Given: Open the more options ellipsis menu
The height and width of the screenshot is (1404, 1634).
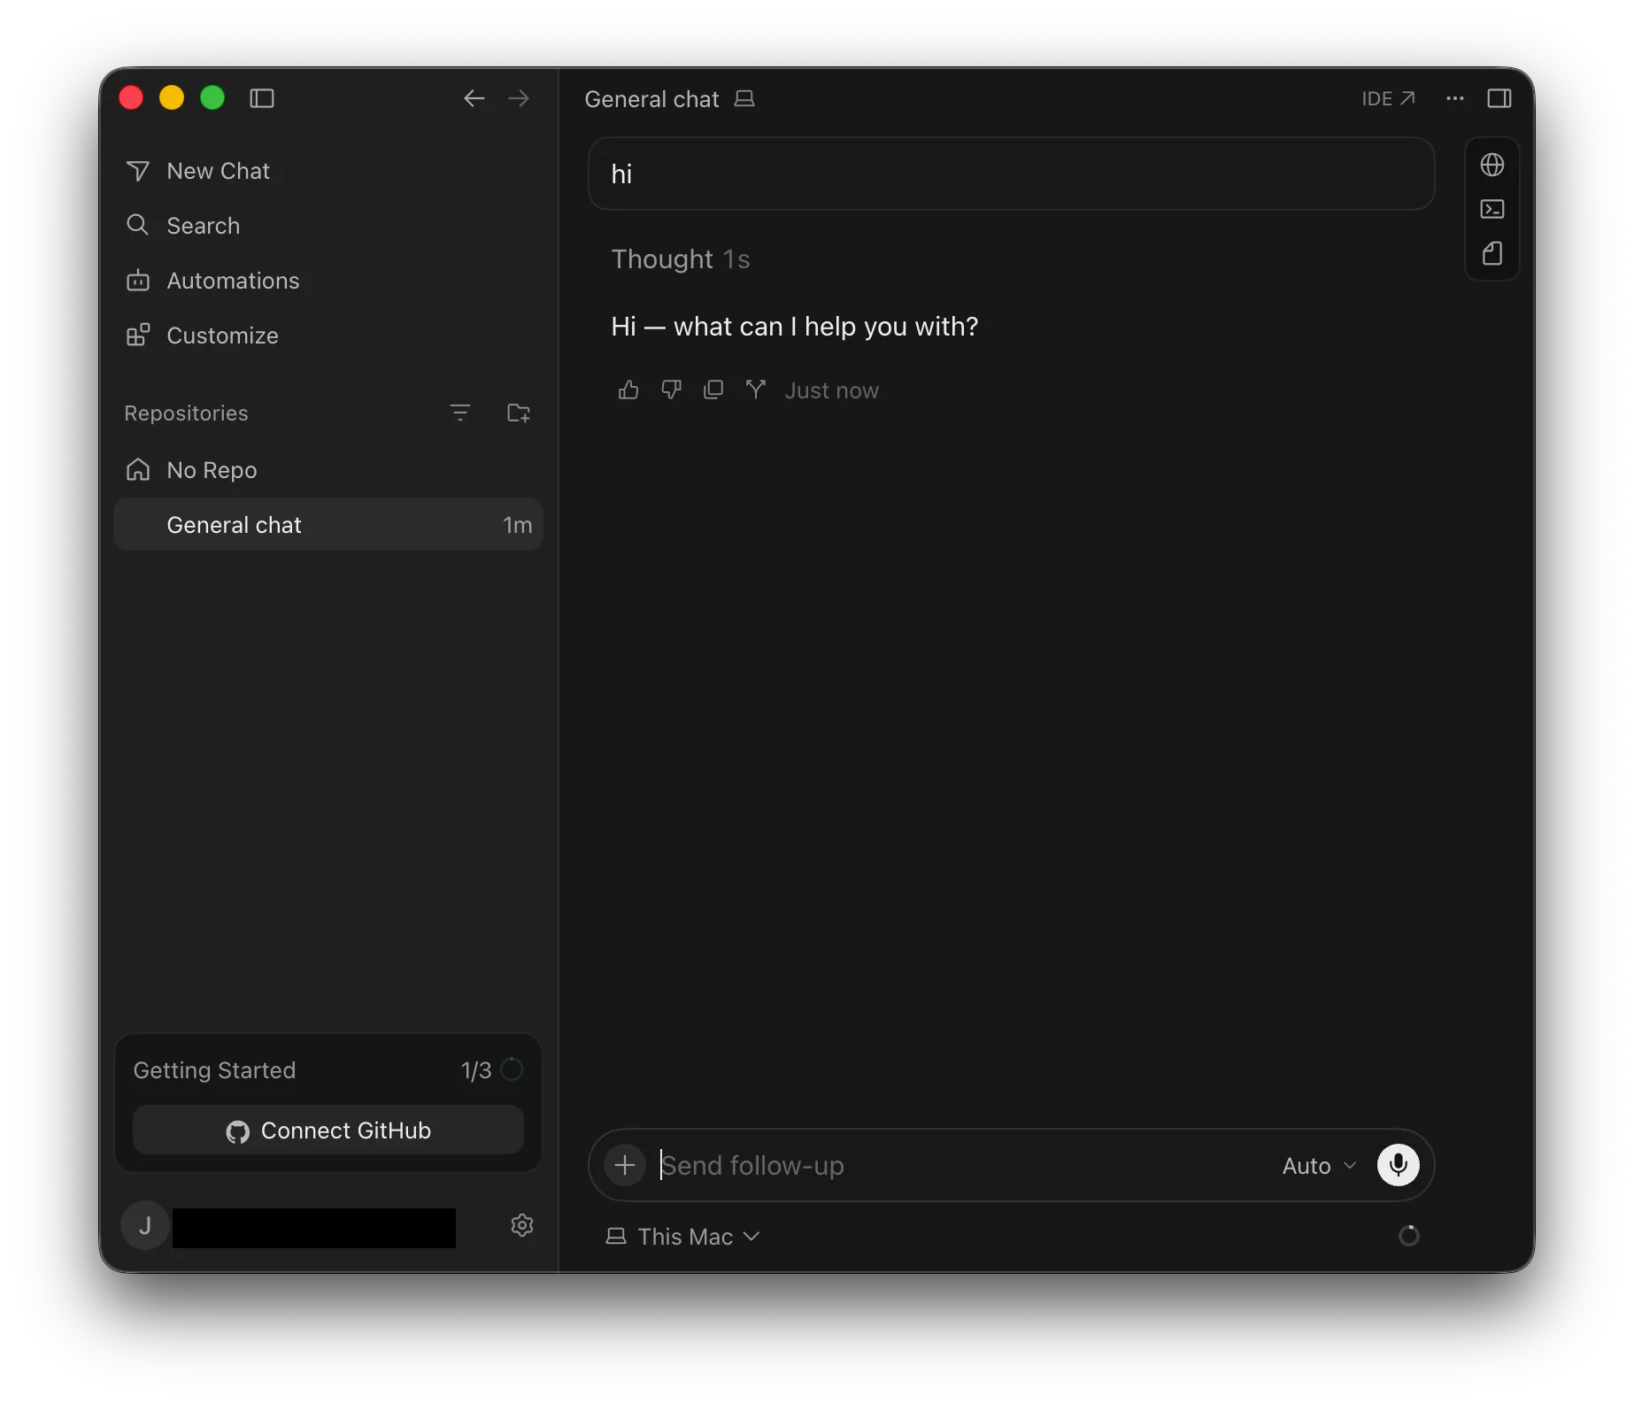Looking at the screenshot, I should [1455, 98].
